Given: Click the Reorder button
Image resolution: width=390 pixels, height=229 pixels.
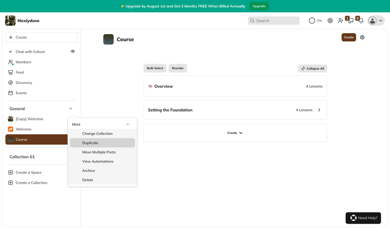Looking at the screenshot, I should [x=177, y=68].
